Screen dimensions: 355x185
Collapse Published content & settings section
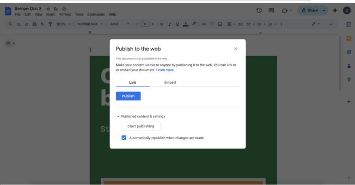(118, 117)
